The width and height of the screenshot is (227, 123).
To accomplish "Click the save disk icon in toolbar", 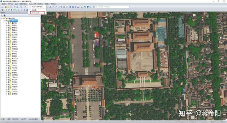I will (3, 7).
